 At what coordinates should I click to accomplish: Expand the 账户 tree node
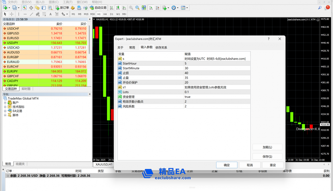tap(5, 103)
